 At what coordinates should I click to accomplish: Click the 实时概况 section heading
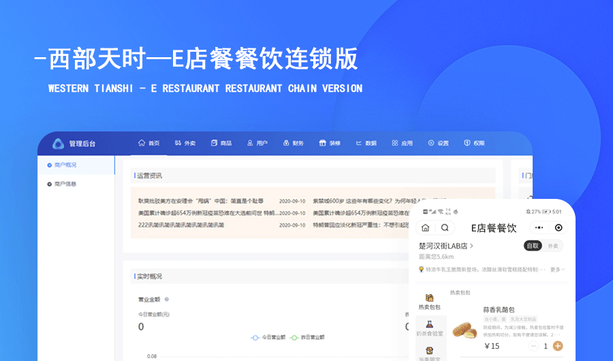[149, 277]
